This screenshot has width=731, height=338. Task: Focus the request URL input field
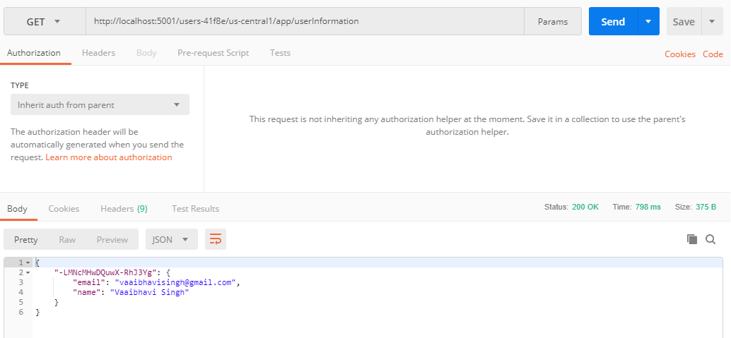(305, 21)
